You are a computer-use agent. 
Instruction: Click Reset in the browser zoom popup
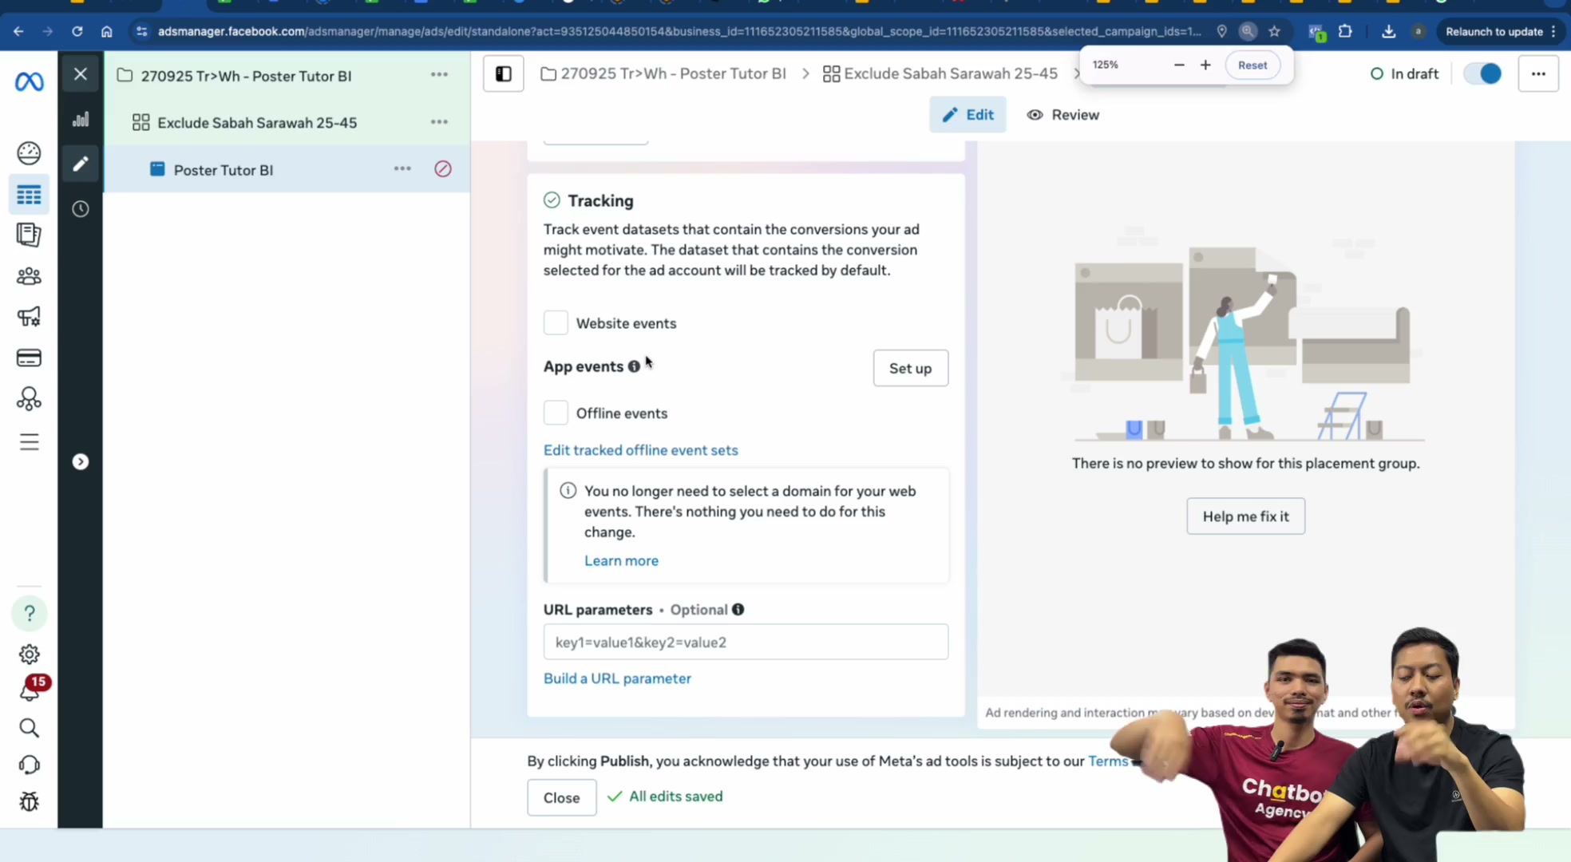pos(1252,65)
